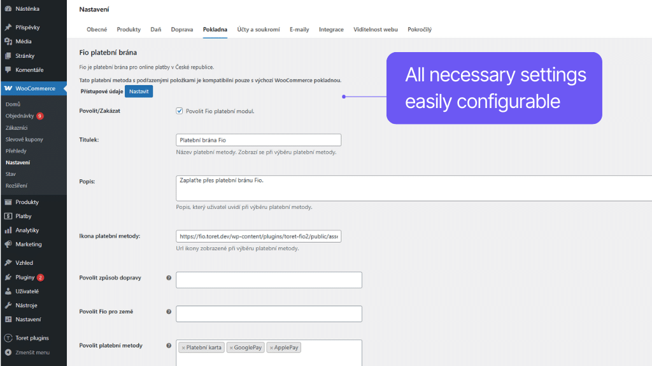The image size is (652, 366).
Task: Remove the Platební karta tag
Action: click(x=183, y=348)
